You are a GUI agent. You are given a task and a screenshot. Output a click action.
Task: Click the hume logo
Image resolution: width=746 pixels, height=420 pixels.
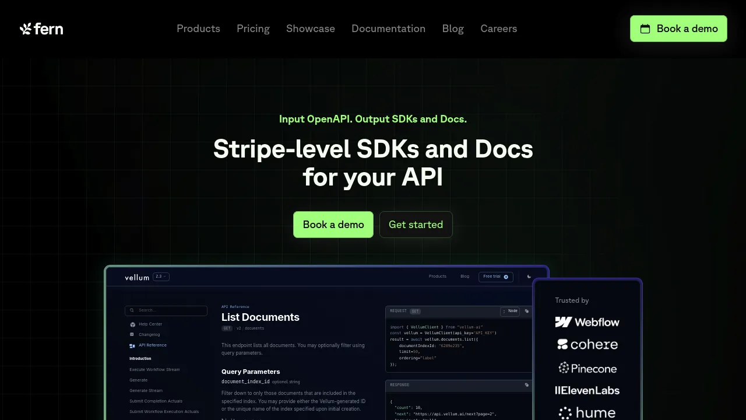coord(587,413)
